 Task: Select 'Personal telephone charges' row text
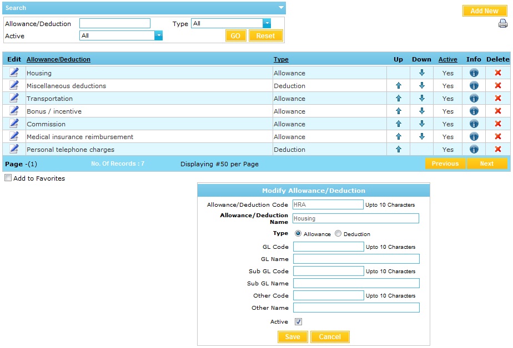[x=71, y=150]
